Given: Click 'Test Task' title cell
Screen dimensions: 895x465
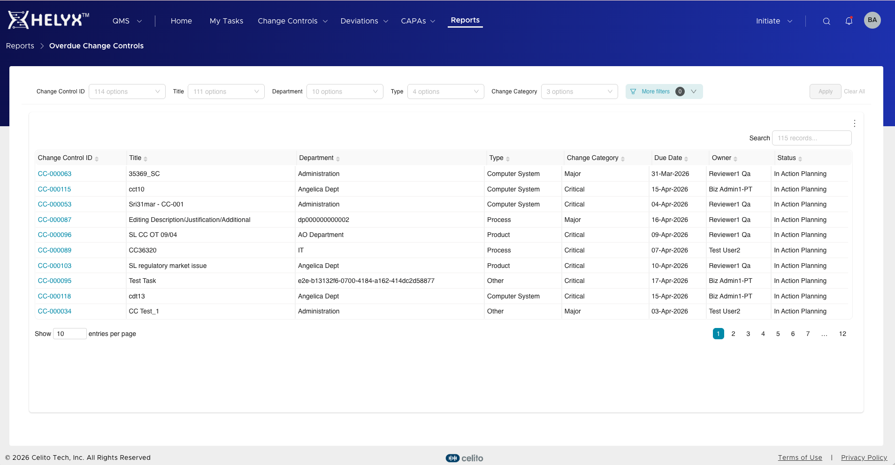Looking at the screenshot, I should click(142, 281).
